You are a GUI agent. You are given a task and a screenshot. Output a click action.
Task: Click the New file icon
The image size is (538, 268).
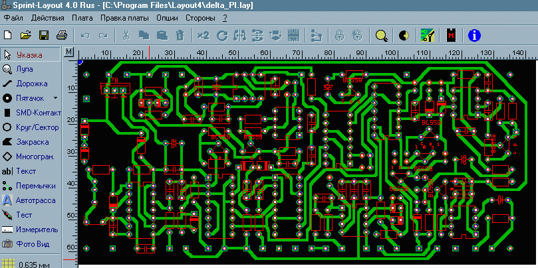pos(9,34)
